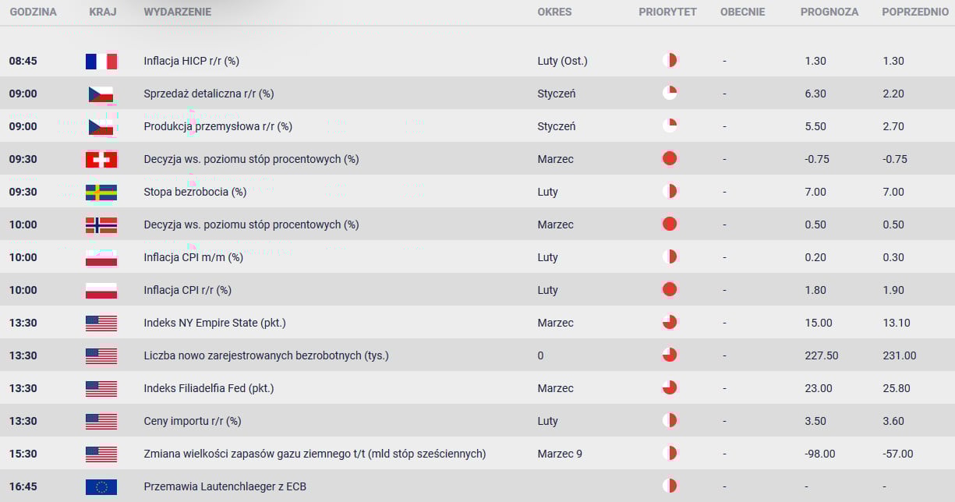This screenshot has width=955, height=502.
Task: Select the Swedish flag next to Stopa bezrobocia
Action: coord(101,192)
